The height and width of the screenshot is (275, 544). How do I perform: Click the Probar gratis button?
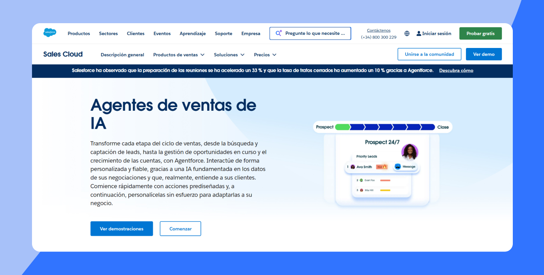click(480, 34)
